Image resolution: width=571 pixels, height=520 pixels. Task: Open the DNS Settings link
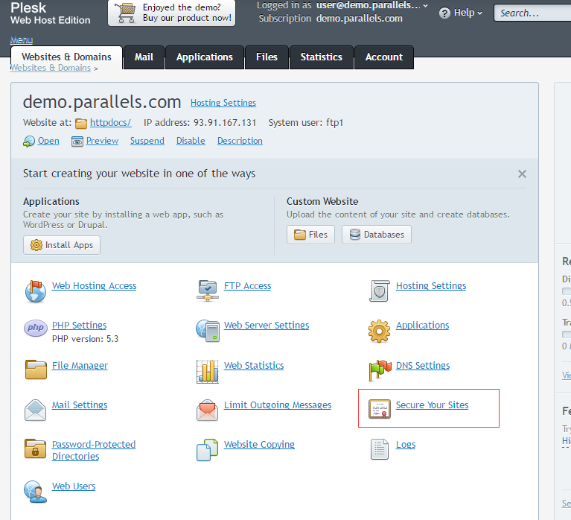click(x=423, y=366)
